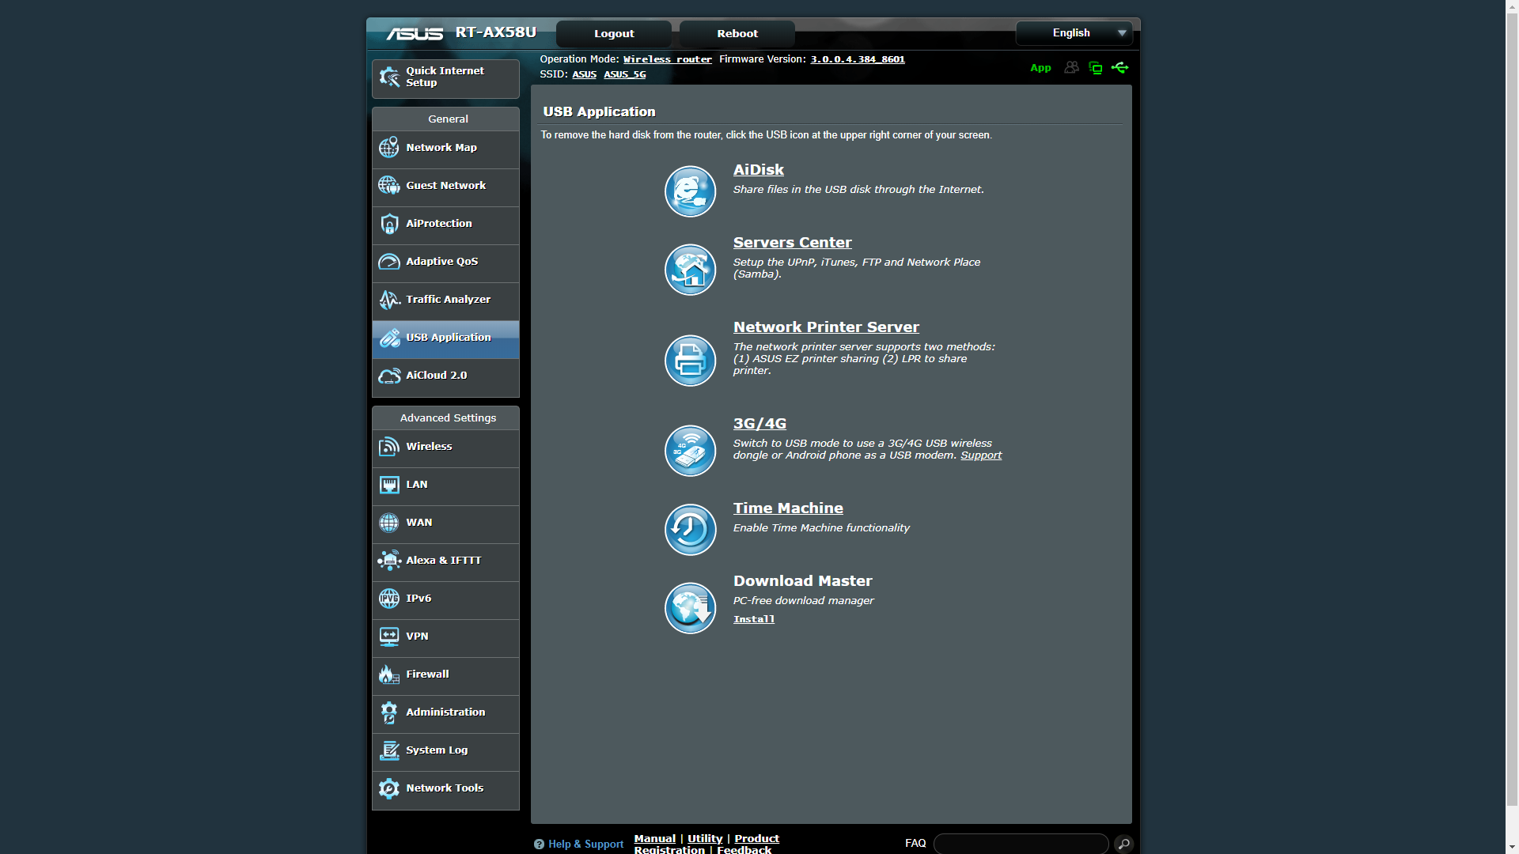Click Install link under Download Master
The image size is (1519, 854).
click(753, 619)
